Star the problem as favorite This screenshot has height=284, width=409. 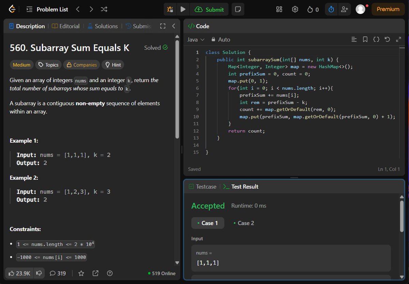pyautogui.click(x=81, y=273)
